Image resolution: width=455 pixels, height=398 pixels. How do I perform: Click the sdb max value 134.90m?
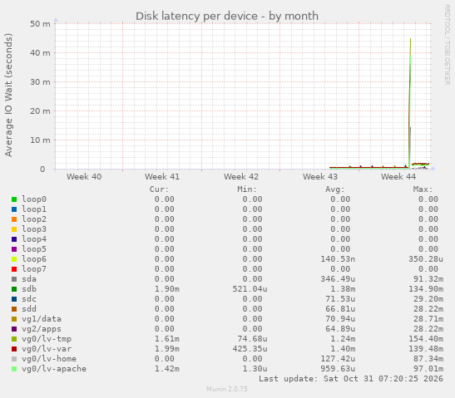pos(426,289)
